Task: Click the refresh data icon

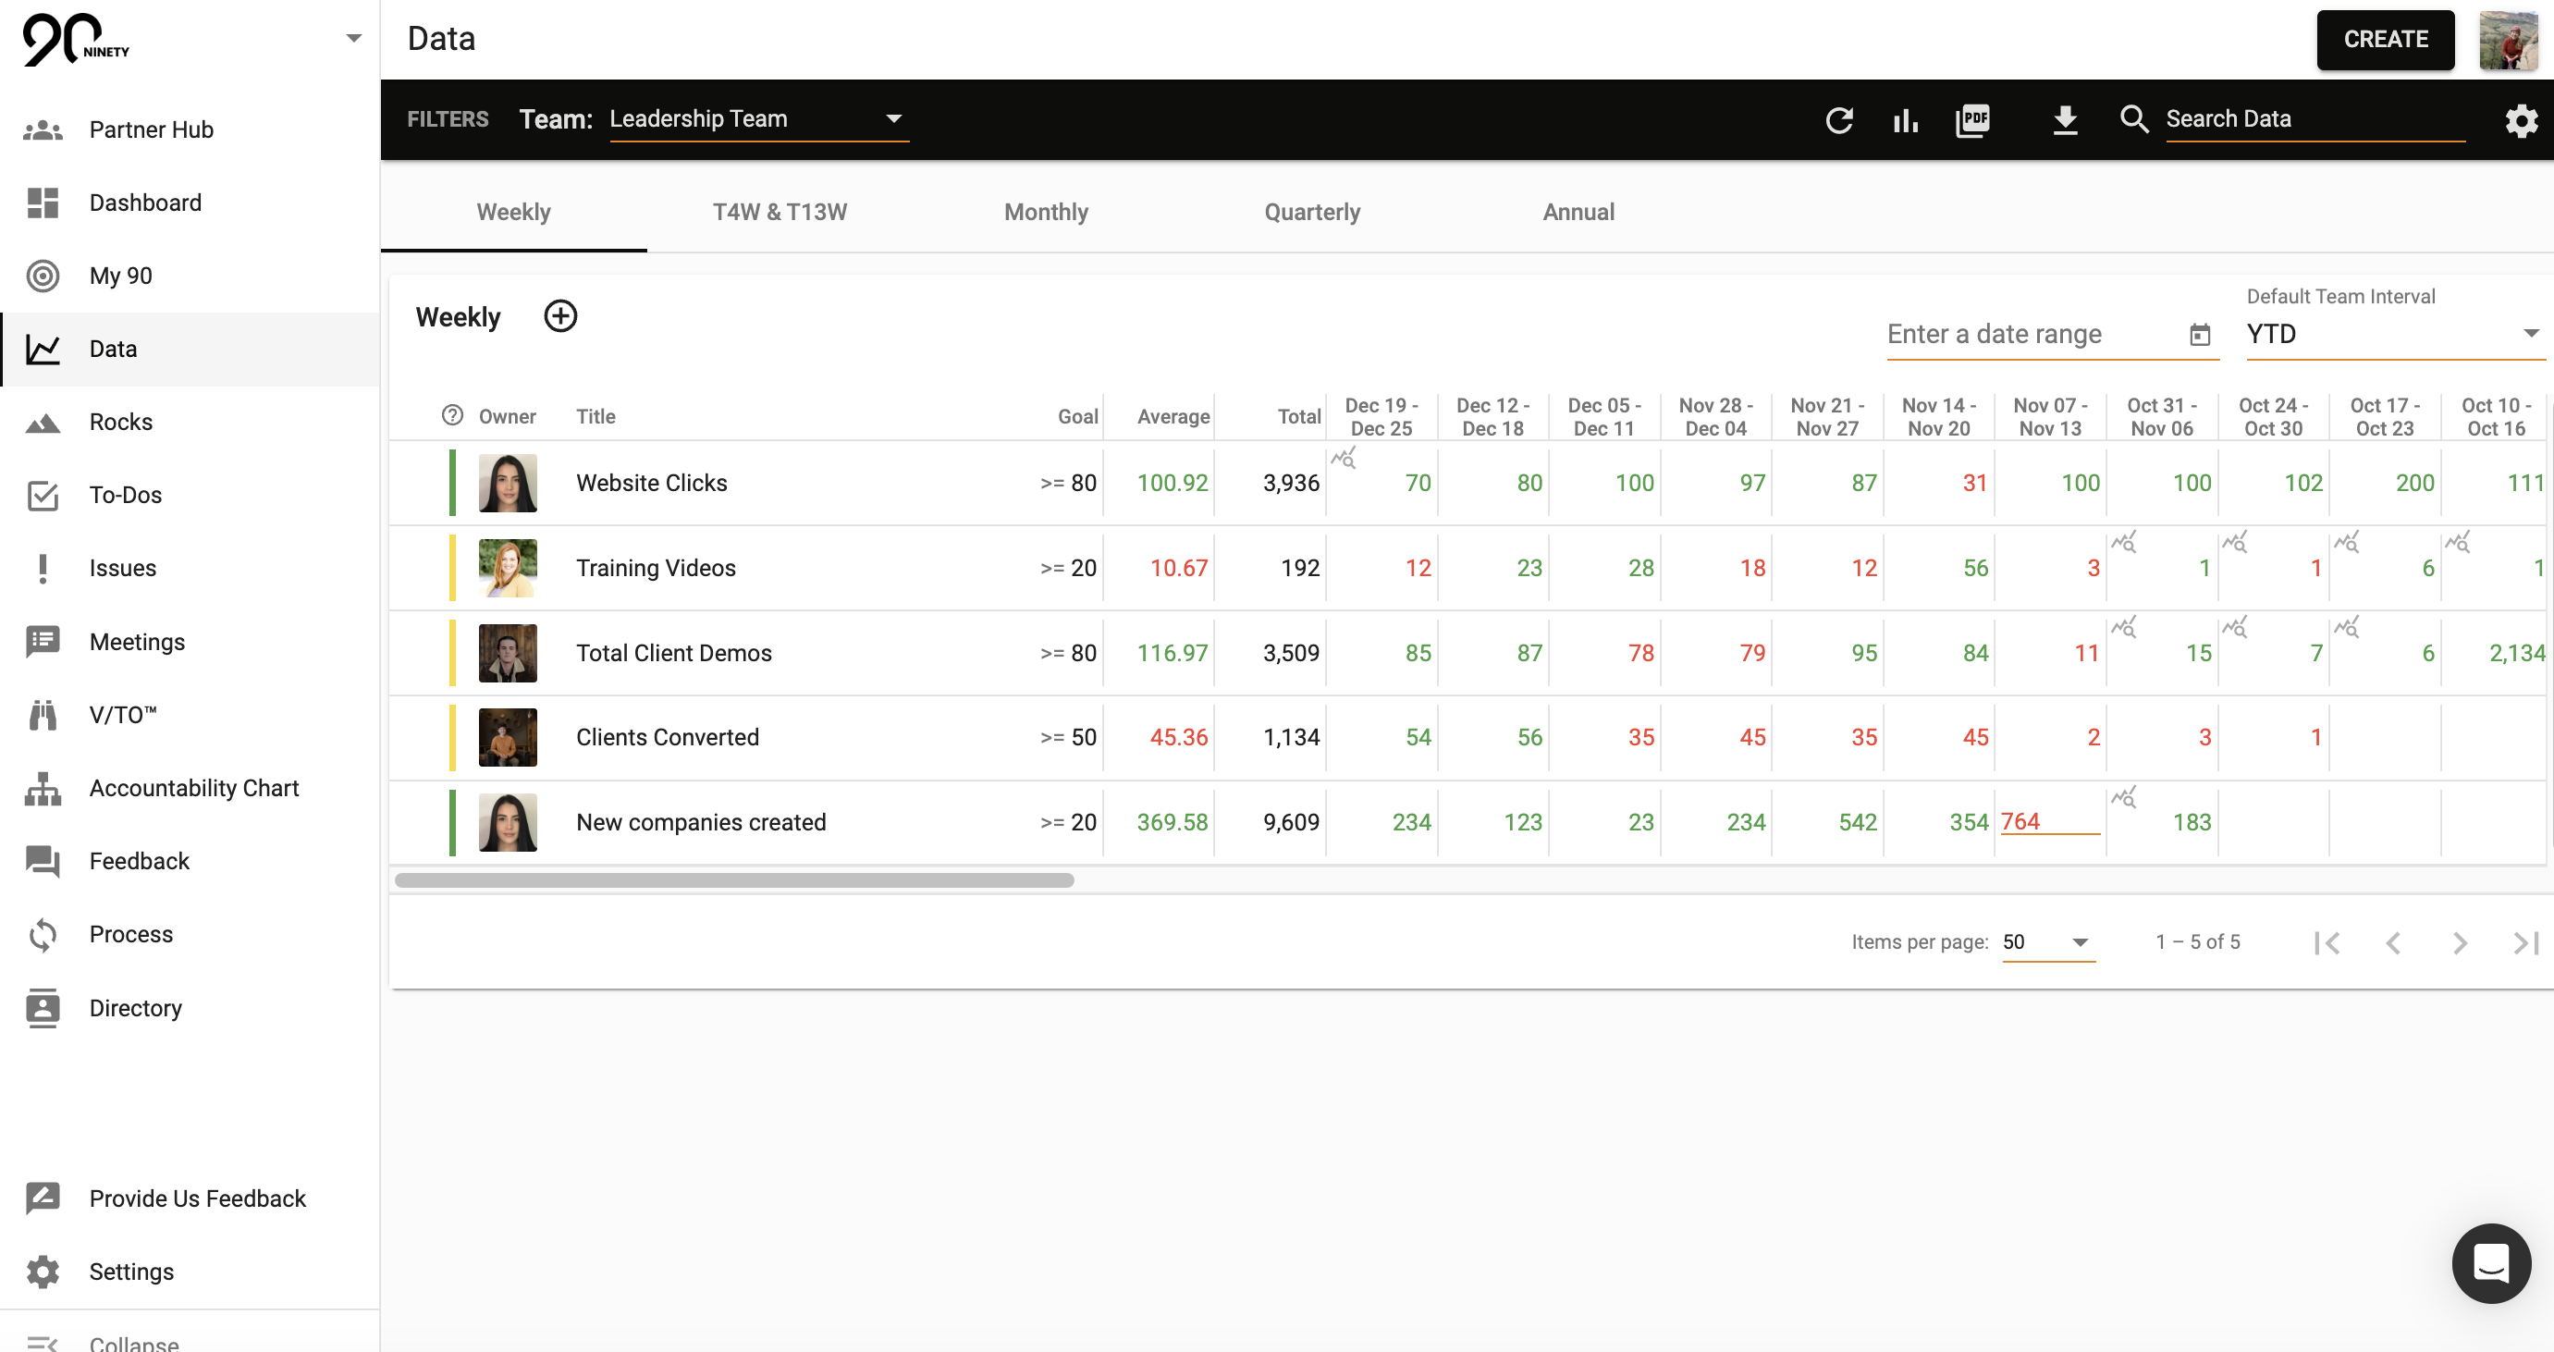Action: click(1839, 120)
